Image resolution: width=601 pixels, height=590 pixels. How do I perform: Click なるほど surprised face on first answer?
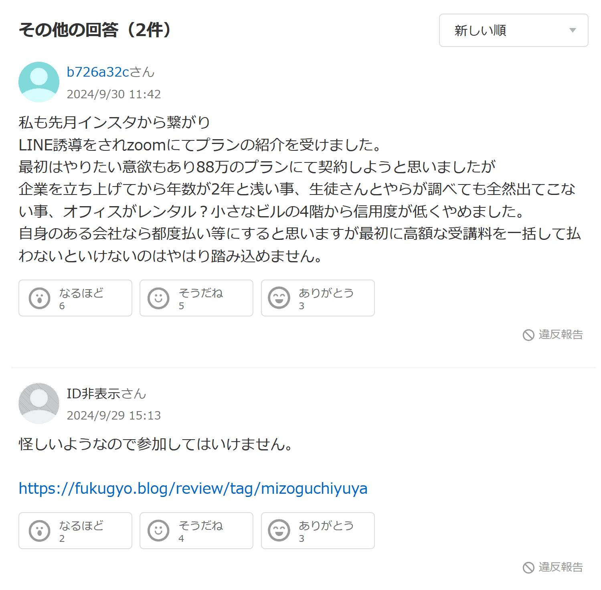coord(39,298)
